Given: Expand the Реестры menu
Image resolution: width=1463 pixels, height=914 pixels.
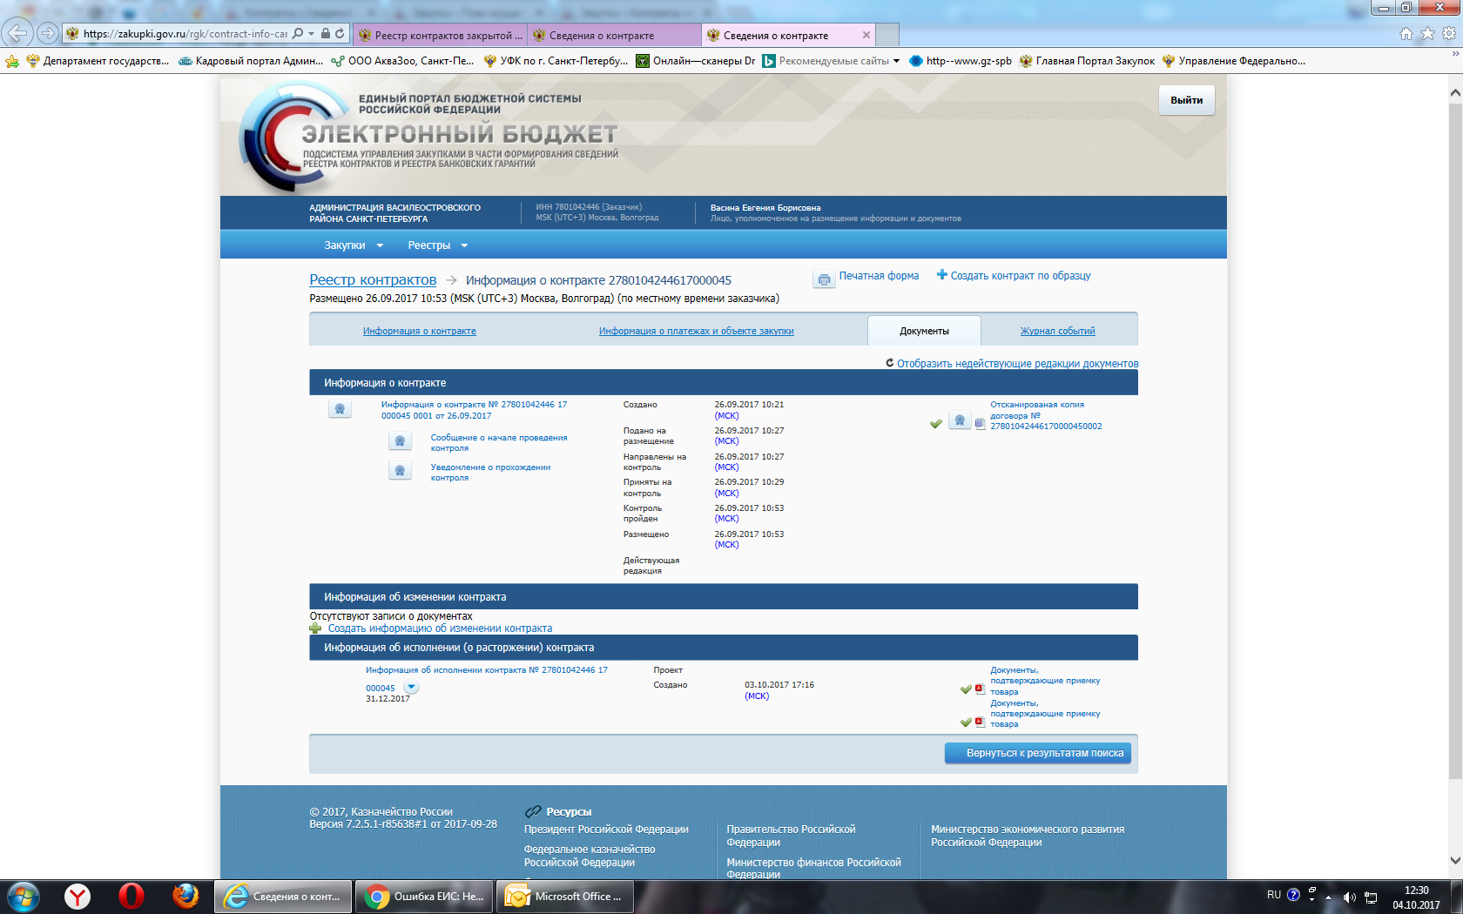Looking at the screenshot, I should tap(438, 245).
